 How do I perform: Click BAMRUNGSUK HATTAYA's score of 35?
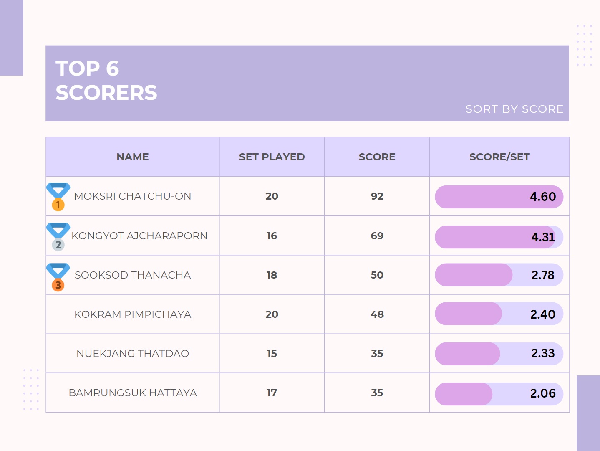click(377, 393)
